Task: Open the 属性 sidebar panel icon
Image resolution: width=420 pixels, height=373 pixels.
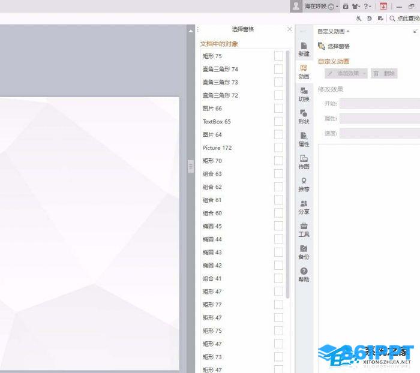Action: coord(304,136)
